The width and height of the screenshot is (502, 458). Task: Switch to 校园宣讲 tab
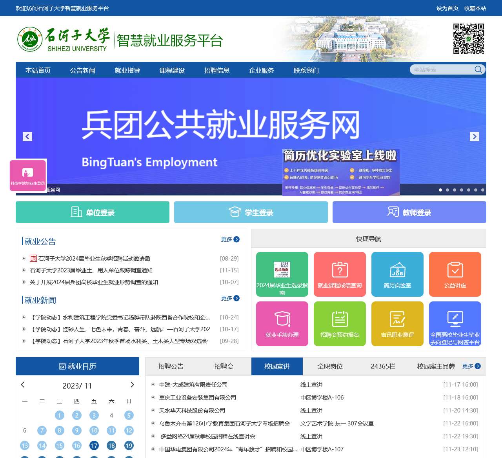(277, 366)
